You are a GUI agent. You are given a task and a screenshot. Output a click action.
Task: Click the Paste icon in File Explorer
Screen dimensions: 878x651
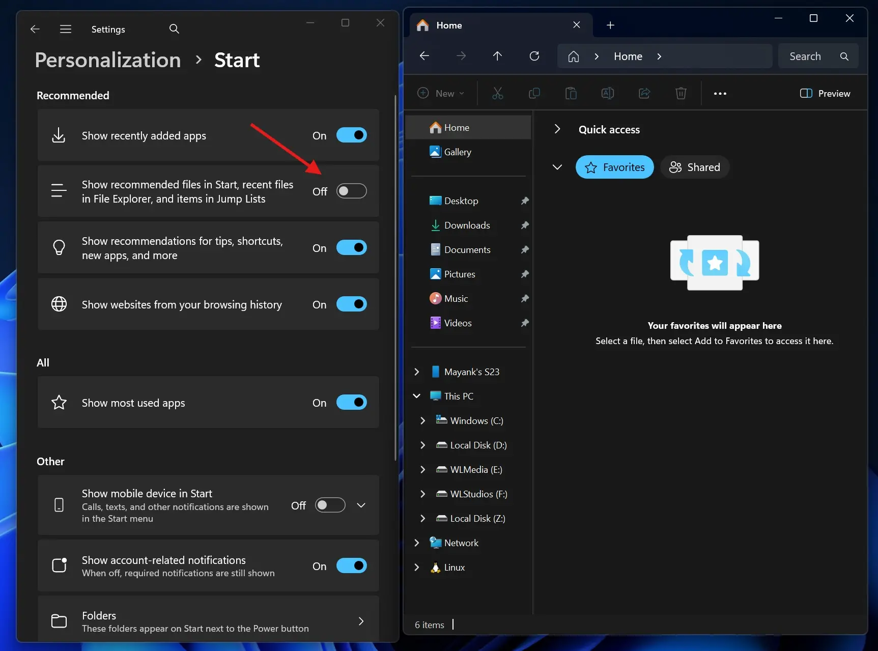(x=571, y=93)
